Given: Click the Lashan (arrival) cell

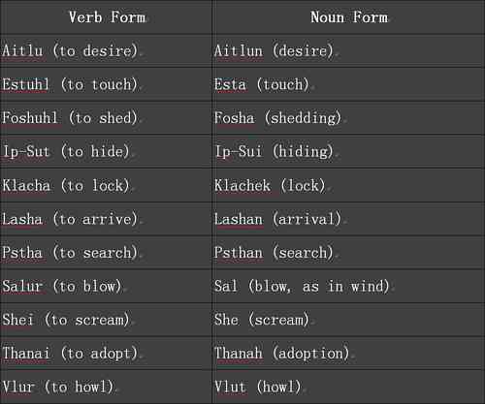Looking at the screenshot, I should tap(348, 219).
